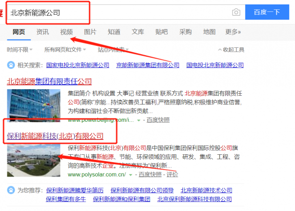Open 北京能源集团有限责任公司 result title
Screen dimensions: 295x211
point(49,81)
